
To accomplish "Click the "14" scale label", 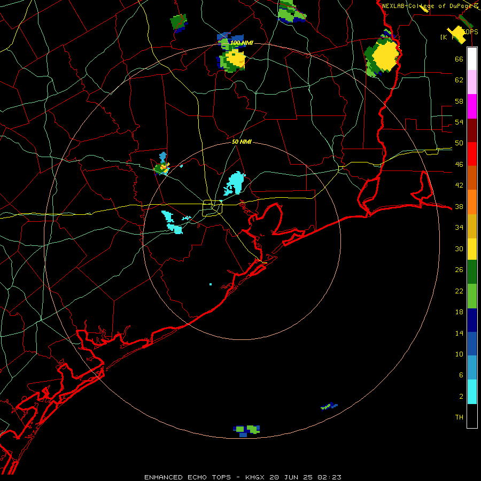I will coord(459,333).
